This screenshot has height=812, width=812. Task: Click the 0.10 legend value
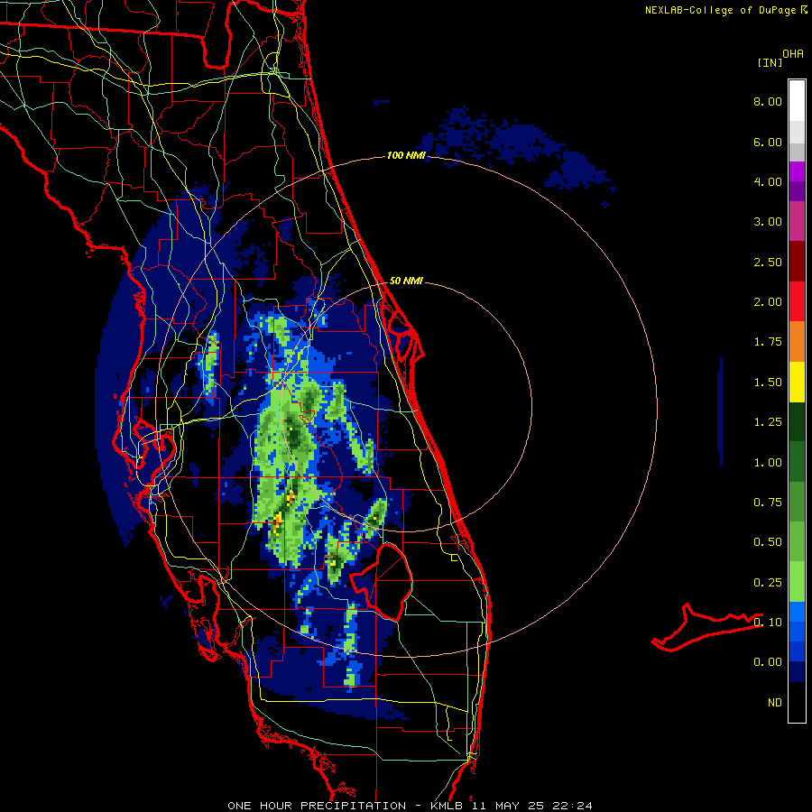pyautogui.click(x=768, y=623)
